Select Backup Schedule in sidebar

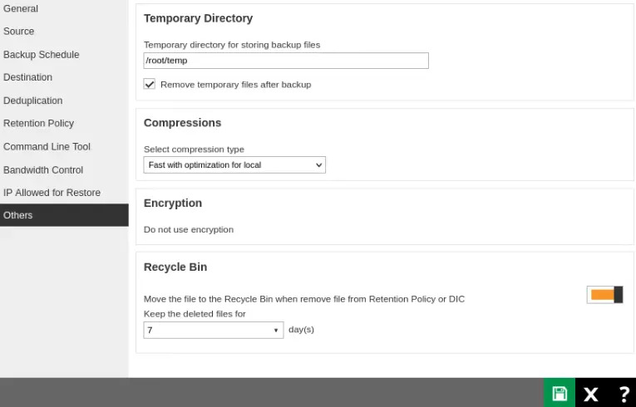(x=42, y=55)
